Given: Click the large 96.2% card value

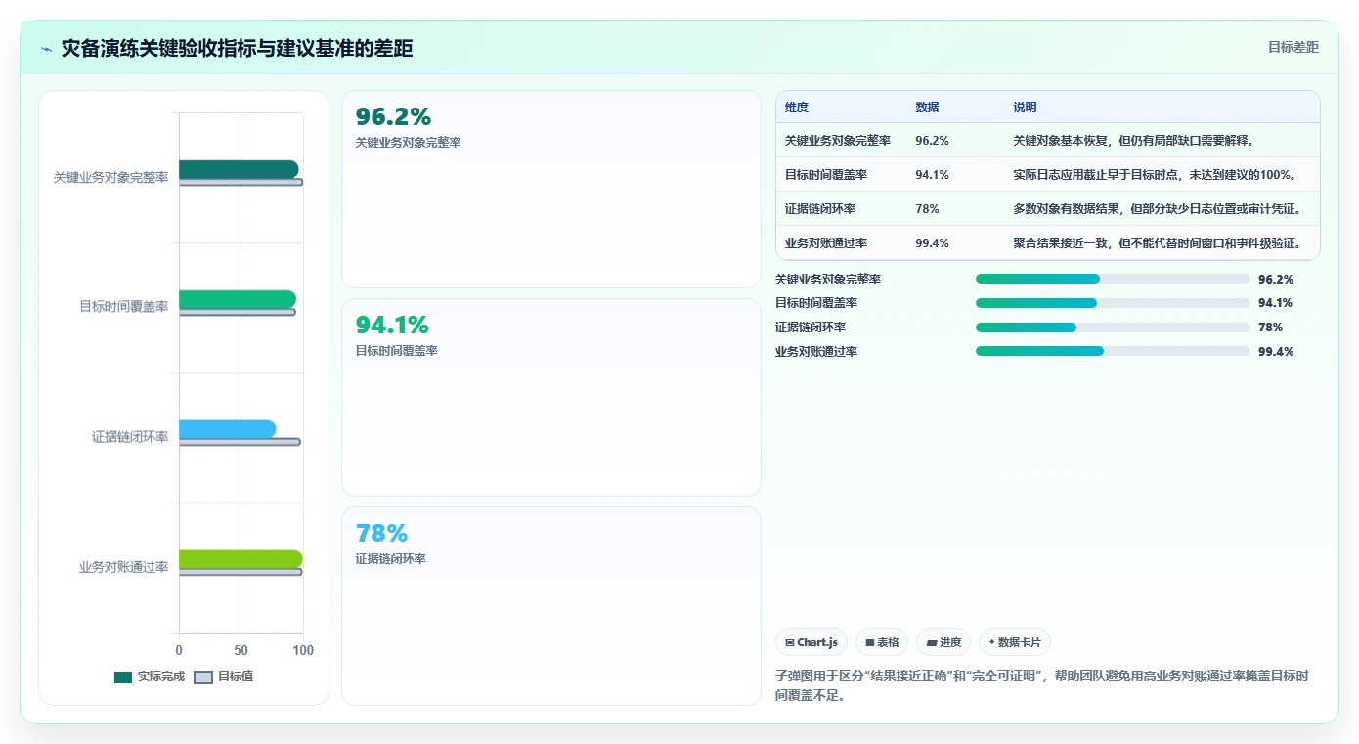Looking at the screenshot, I should tap(393, 116).
